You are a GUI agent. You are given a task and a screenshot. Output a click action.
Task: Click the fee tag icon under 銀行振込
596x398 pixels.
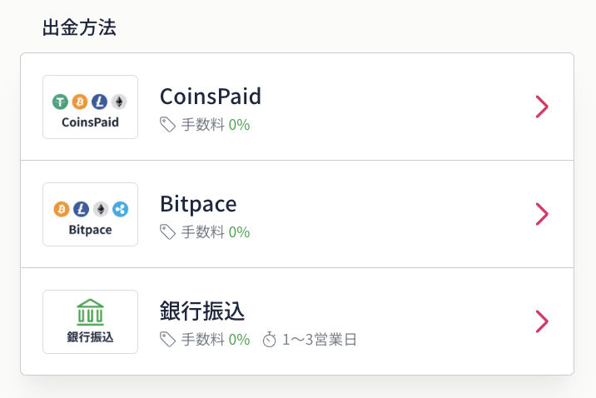click(x=167, y=340)
